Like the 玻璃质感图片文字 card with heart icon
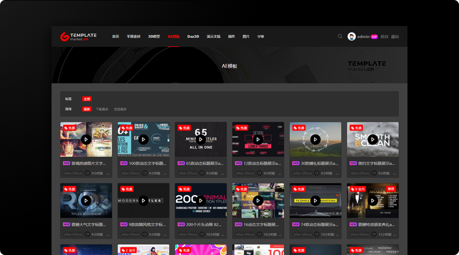This screenshot has width=459, height=255. (x=87, y=173)
